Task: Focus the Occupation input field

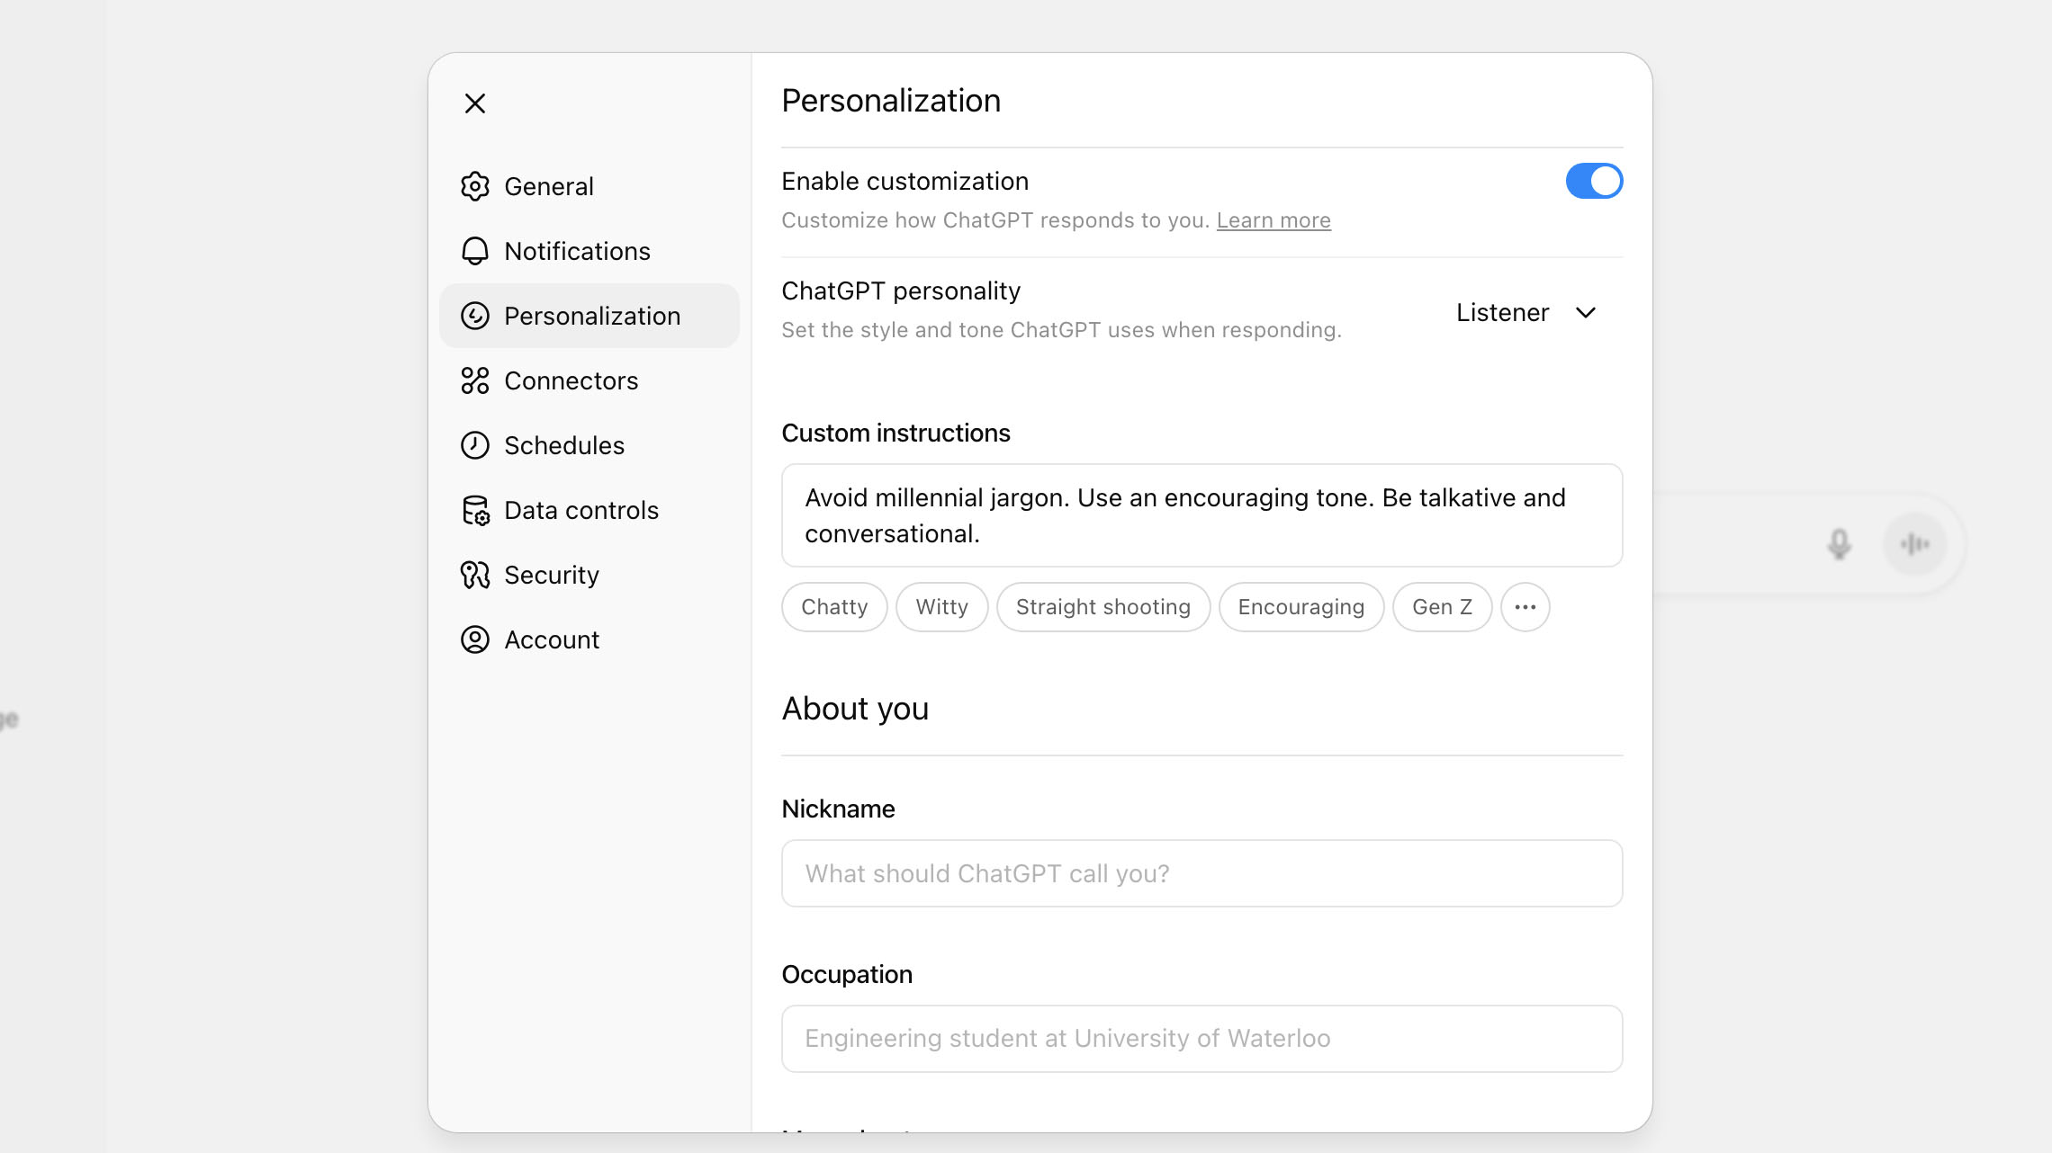Action: (x=1202, y=1039)
